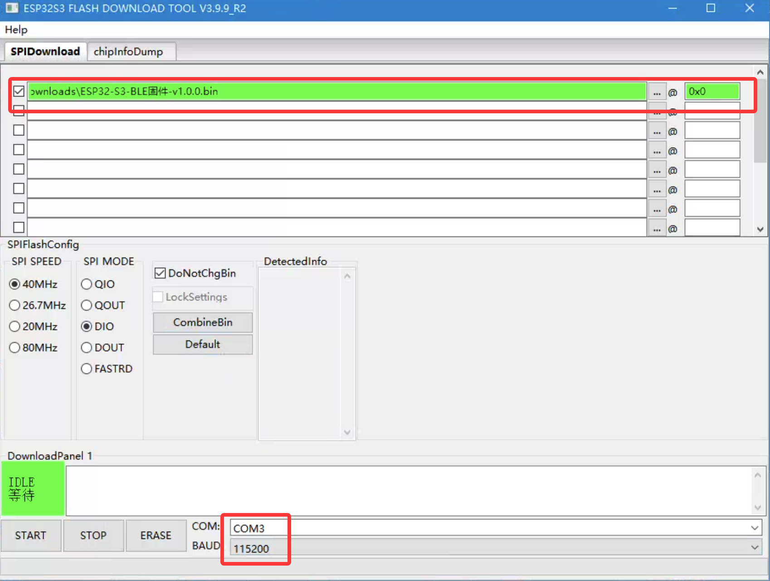The width and height of the screenshot is (770, 581).
Task: Click the app icon in the title bar
Action: (12, 8)
